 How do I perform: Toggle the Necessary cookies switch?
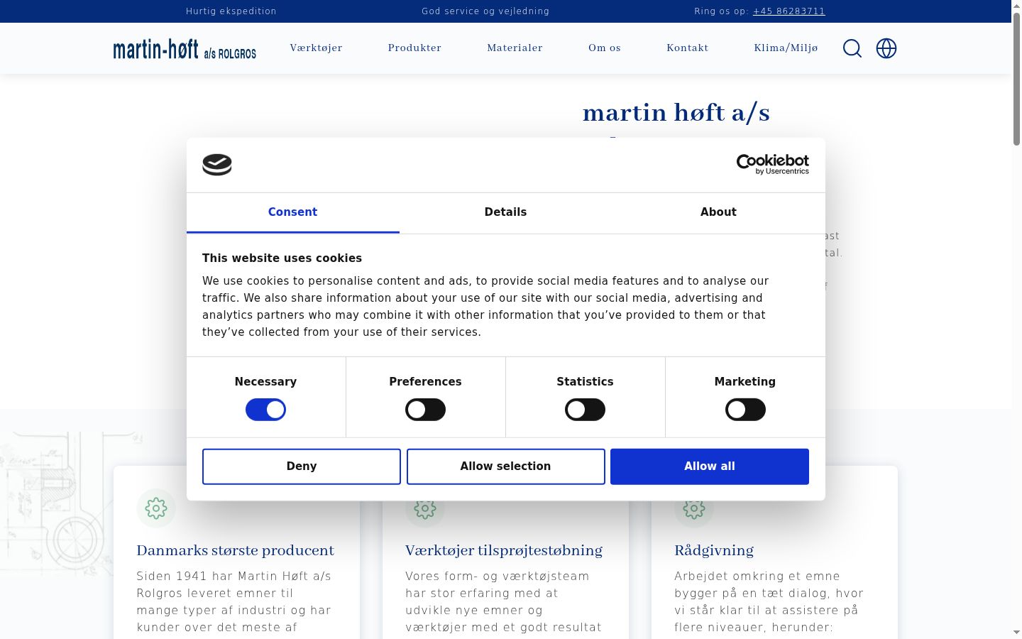point(265,410)
